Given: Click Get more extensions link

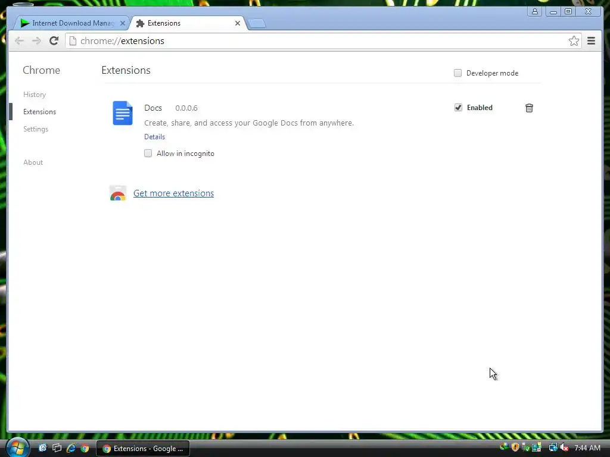Looking at the screenshot, I should point(173,193).
